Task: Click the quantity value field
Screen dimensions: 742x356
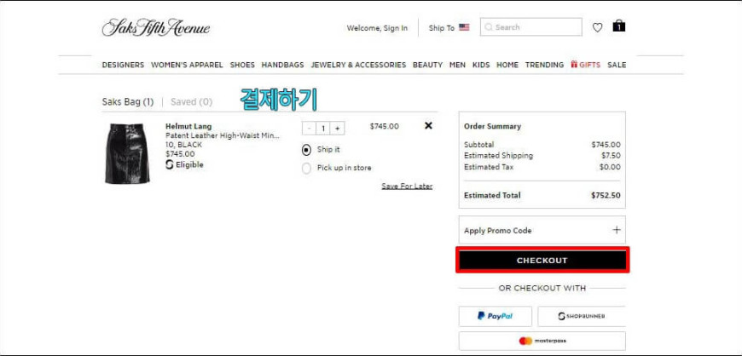Action: tap(323, 128)
